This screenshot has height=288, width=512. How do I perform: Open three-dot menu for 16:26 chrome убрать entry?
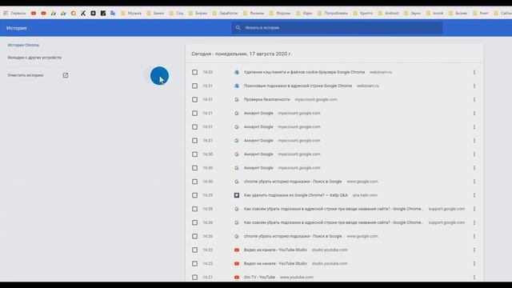[x=474, y=236]
